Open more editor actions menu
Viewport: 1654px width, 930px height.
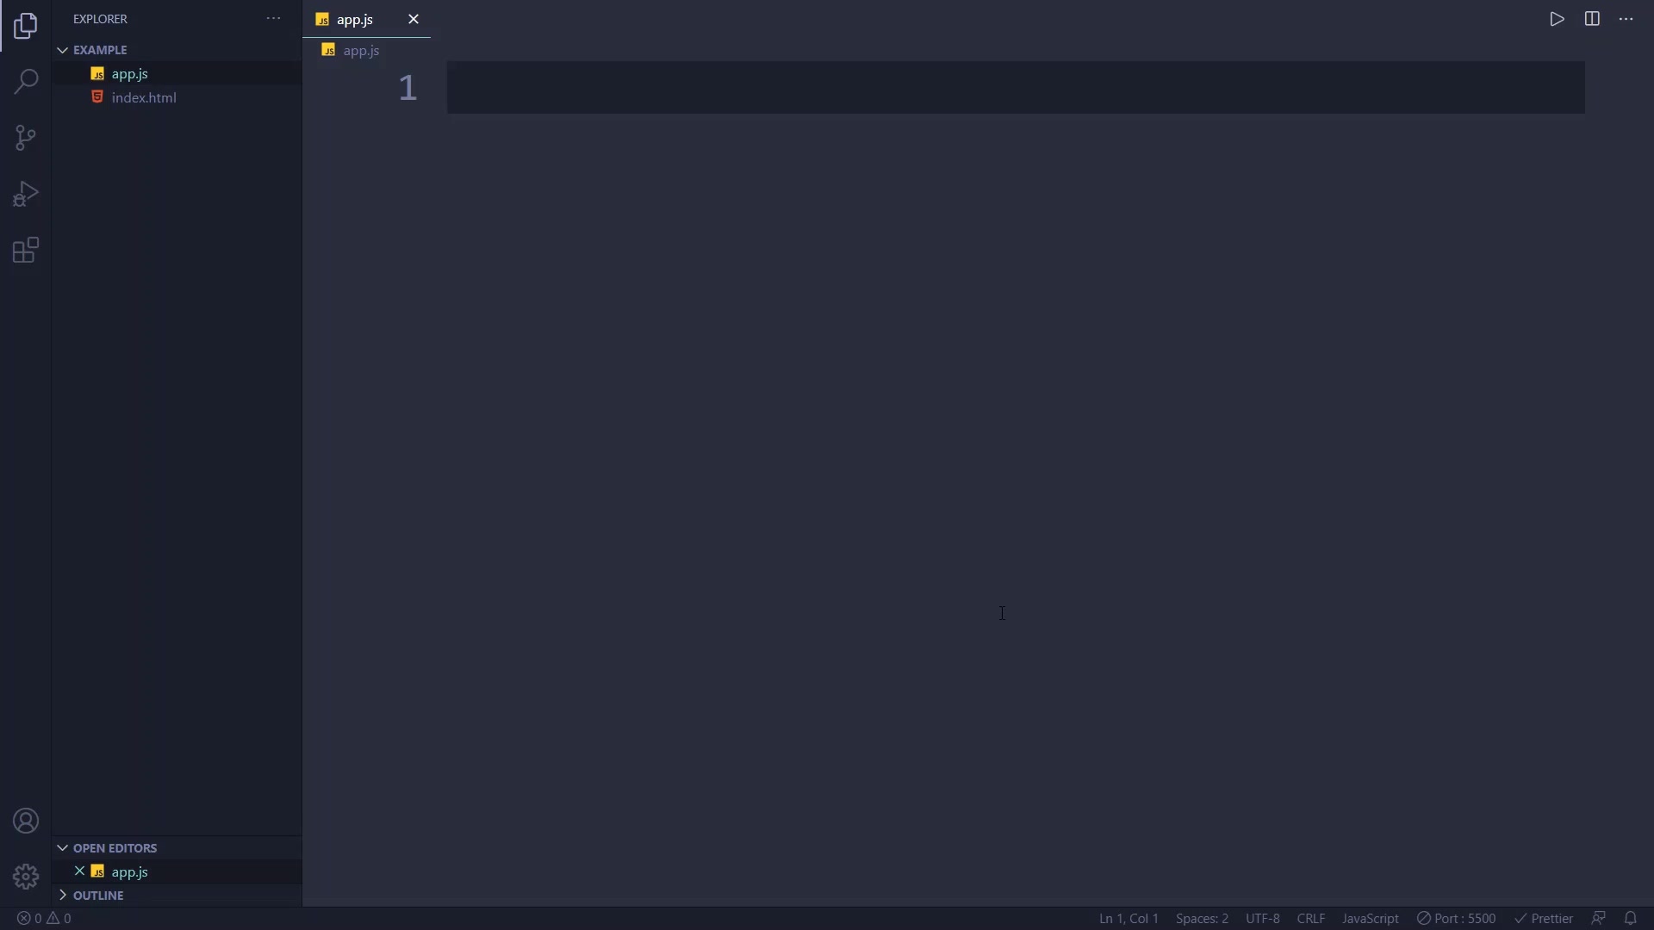(x=1626, y=18)
